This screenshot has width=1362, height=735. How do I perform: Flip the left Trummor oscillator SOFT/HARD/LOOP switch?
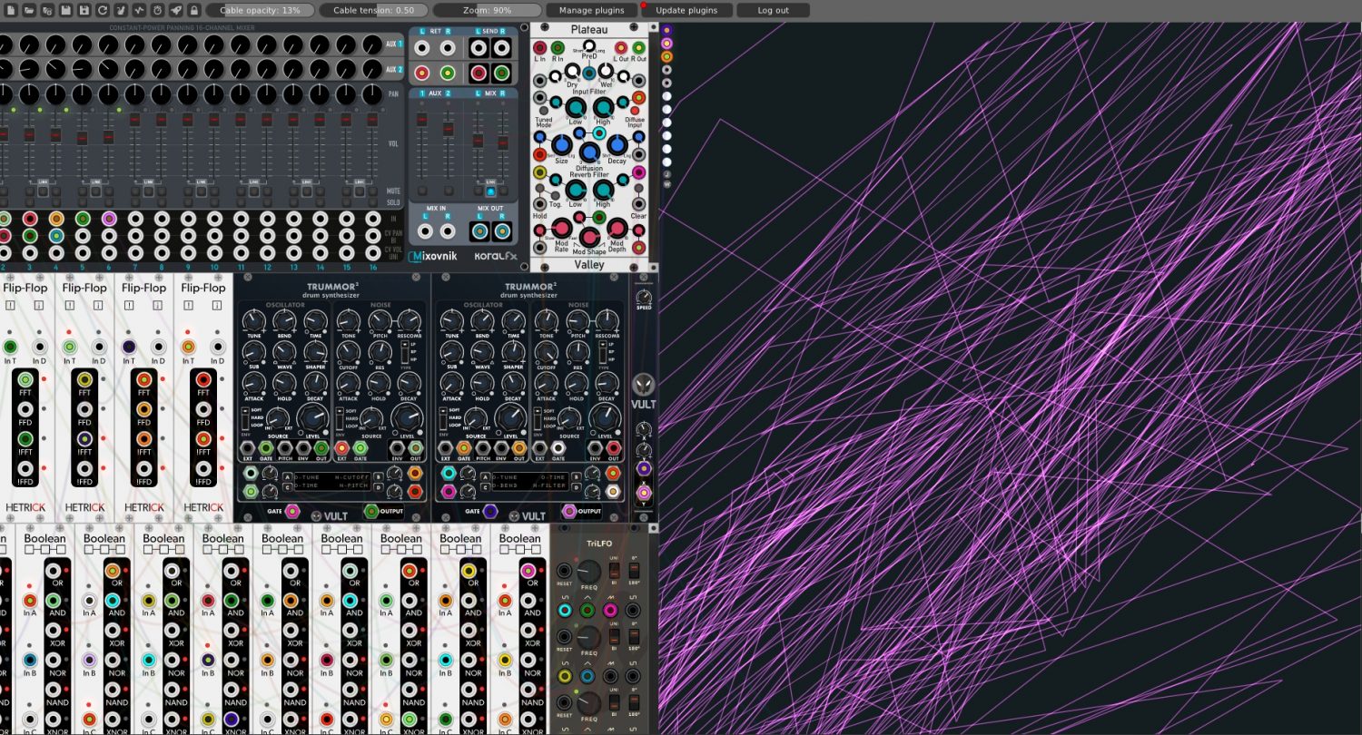pos(246,417)
